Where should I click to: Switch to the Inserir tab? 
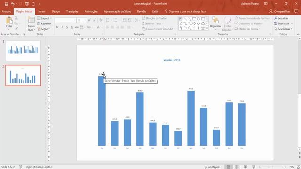point(42,11)
